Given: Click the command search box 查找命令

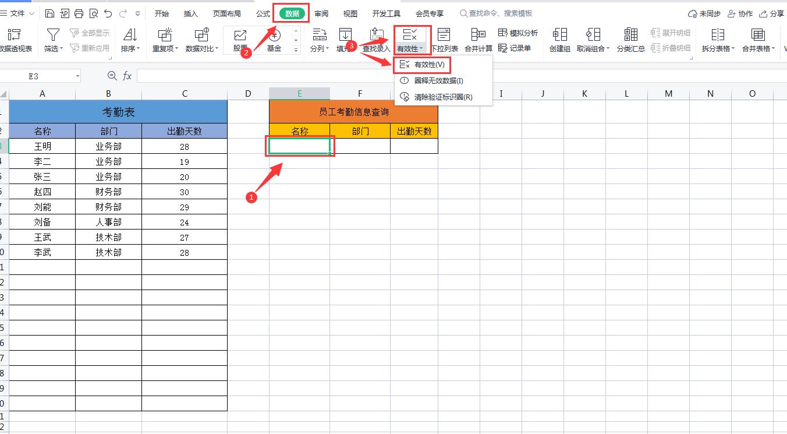Looking at the screenshot, I should [x=496, y=13].
